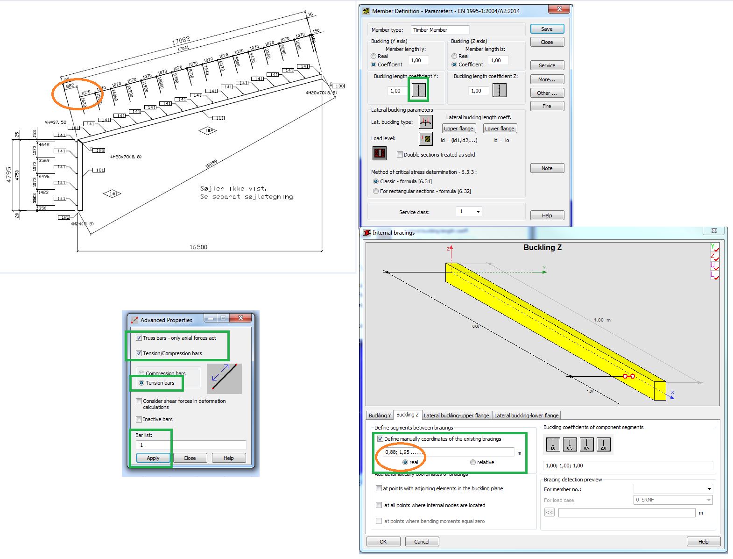Click OK in Internal bracings dialog
This screenshot has width=733, height=559.
click(x=383, y=542)
